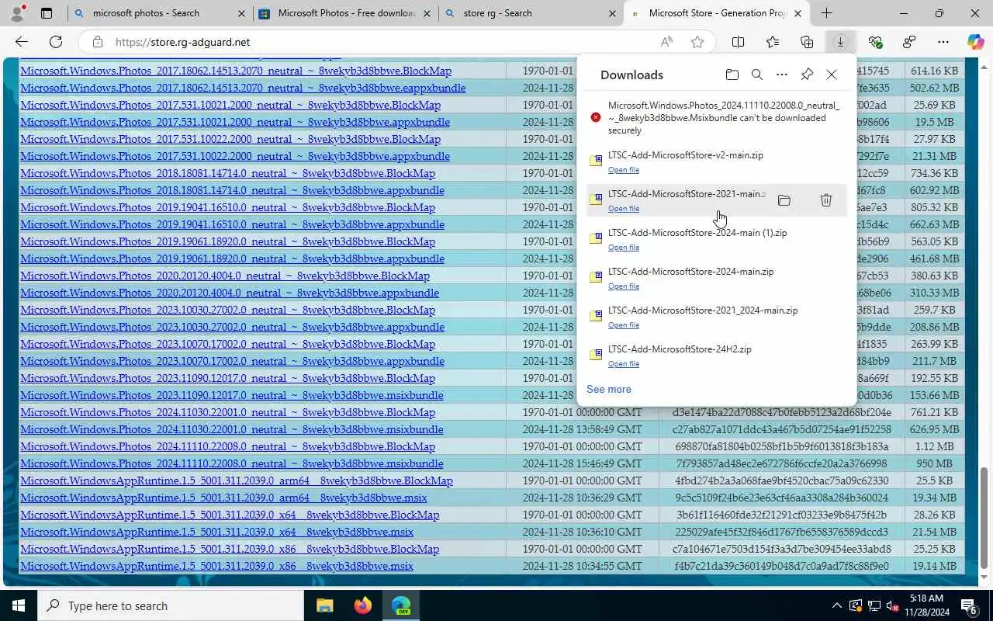The width and height of the screenshot is (993, 621).
Task: Download WindowsAppRuntime.1.5 x64 msix link
Action: click(217, 532)
